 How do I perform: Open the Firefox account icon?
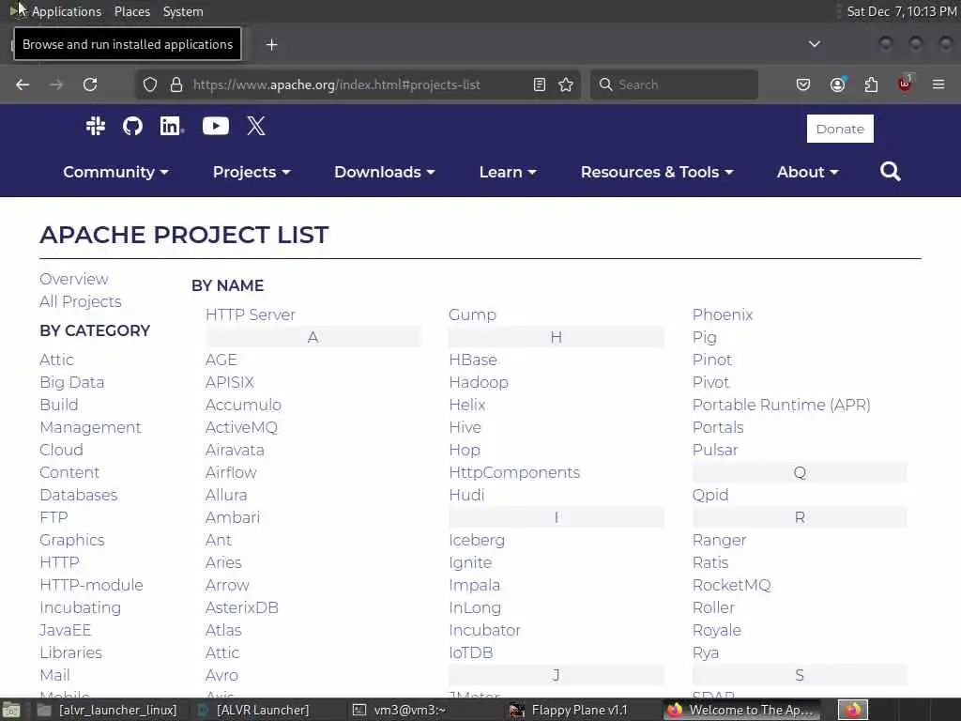(x=838, y=84)
